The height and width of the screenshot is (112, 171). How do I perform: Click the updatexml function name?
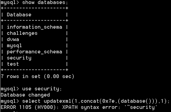pyautogui.click(x=58, y=101)
